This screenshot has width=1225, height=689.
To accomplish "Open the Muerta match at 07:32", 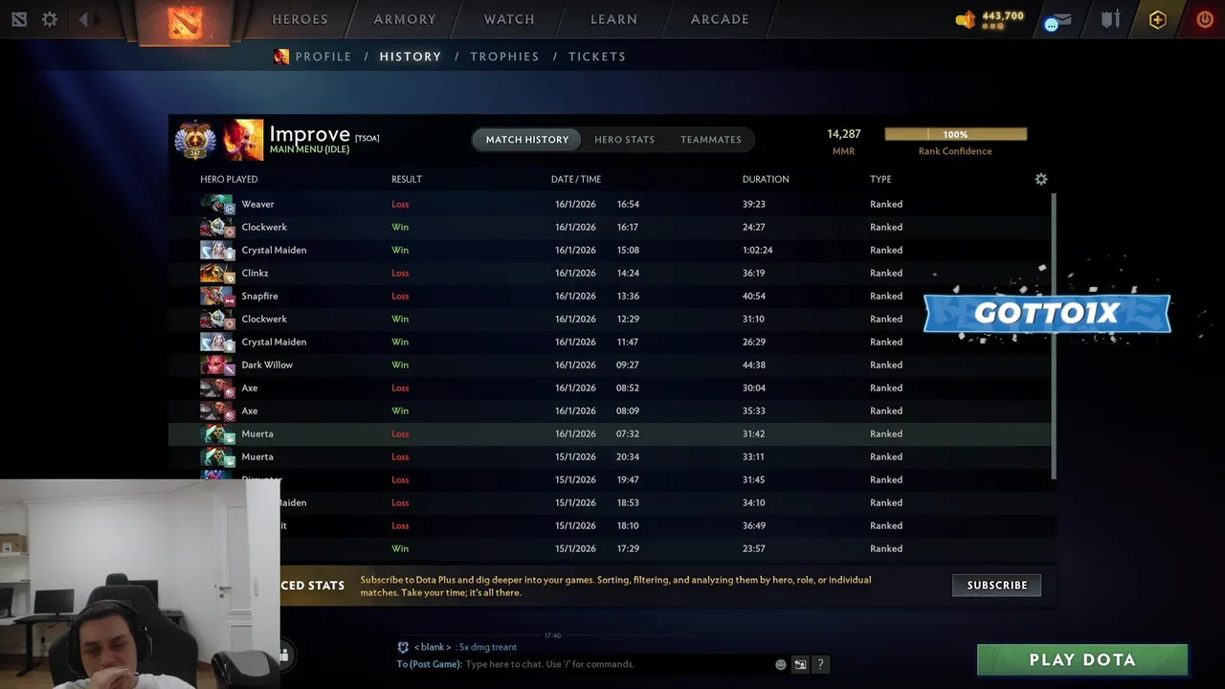I will click(x=611, y=433).
